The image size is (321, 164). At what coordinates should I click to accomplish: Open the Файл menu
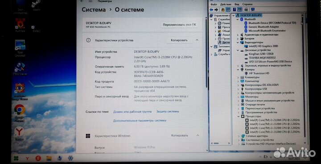(x=214, y=4)
